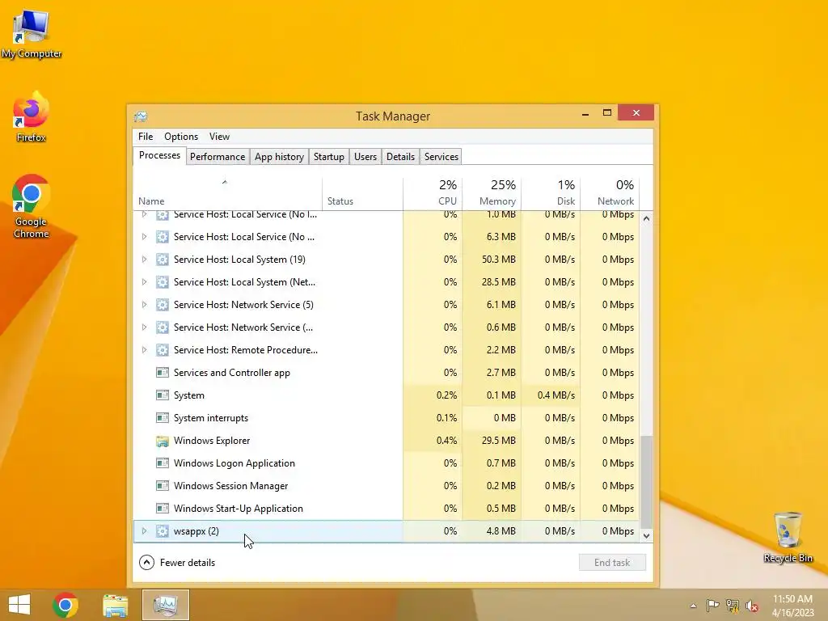Open Action Center flag icon in tray
This screenshot has width=828, height=621.
(712, 606)
